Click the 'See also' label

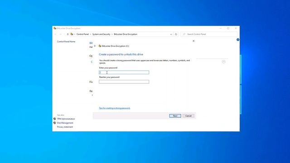60,115
